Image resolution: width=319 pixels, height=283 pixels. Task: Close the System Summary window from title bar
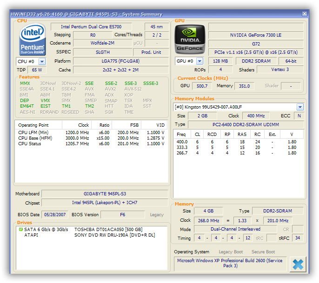pos(304,14)
